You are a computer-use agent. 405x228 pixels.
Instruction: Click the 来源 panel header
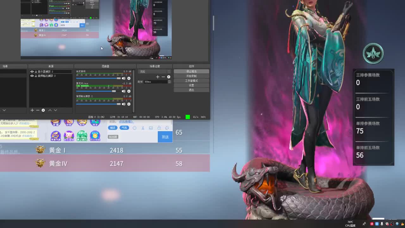point(51,66)
